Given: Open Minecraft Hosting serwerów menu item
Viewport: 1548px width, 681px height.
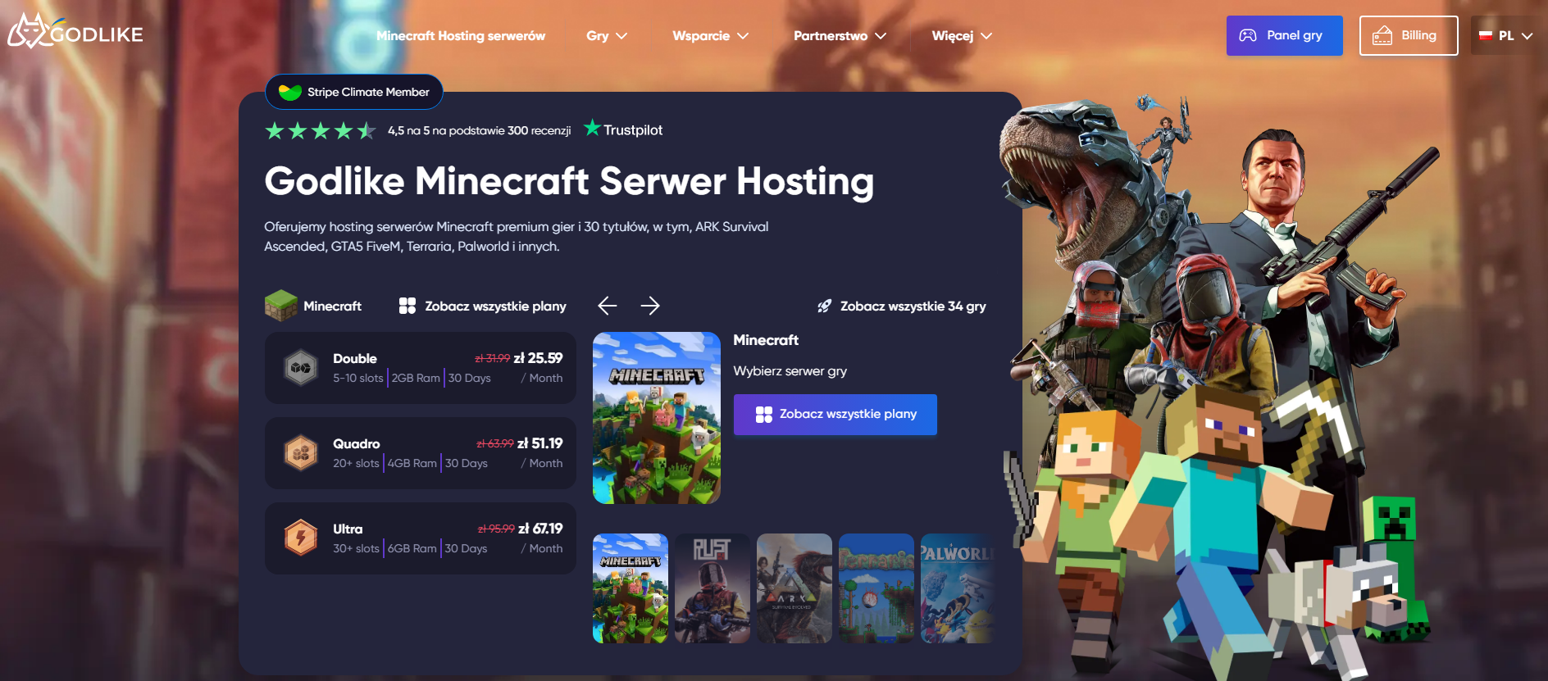Looking at the screenshot, I should (x=461, y=36).
